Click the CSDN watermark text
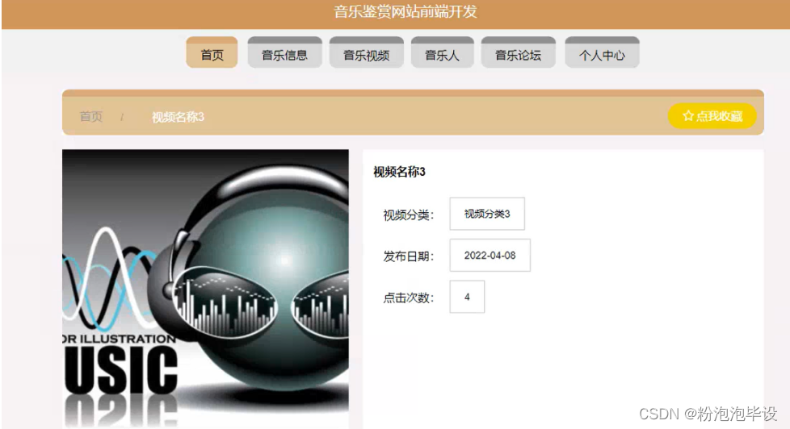Image resolution: width=790 pixels, height=429 pixels. pyautogui.click(x=708, y=414)
